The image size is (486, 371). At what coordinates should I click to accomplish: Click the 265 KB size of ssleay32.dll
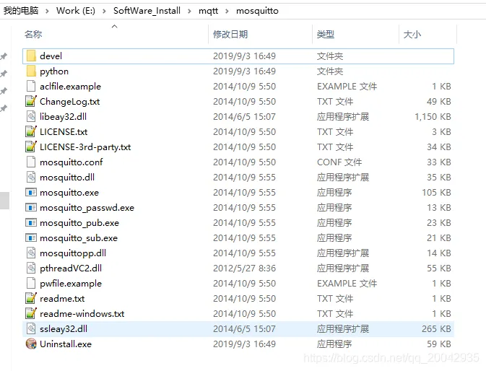click(x=436, y=329)
